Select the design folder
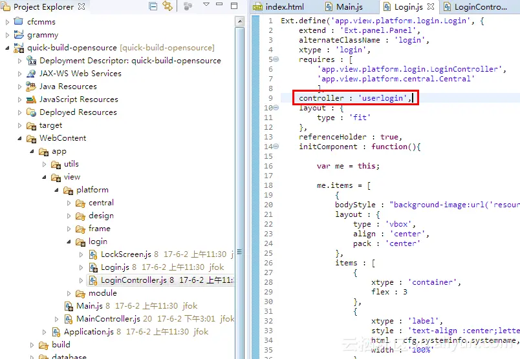 tap(101, 216)
